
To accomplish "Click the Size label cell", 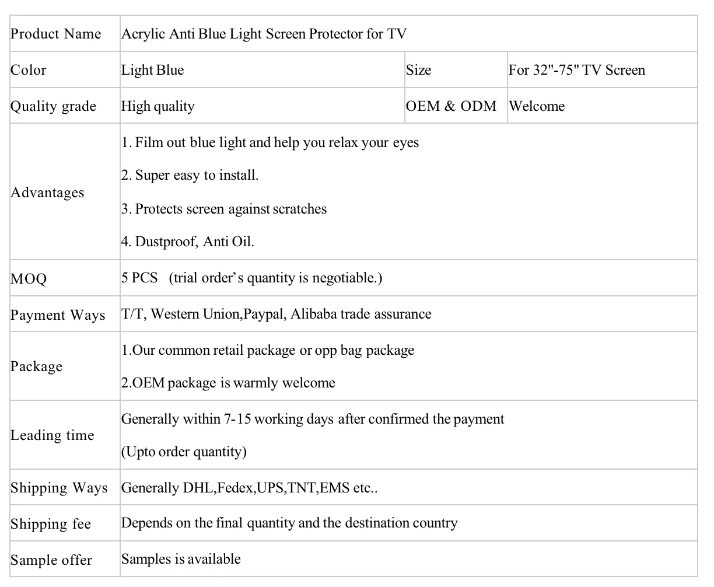I will pos(418,70).
